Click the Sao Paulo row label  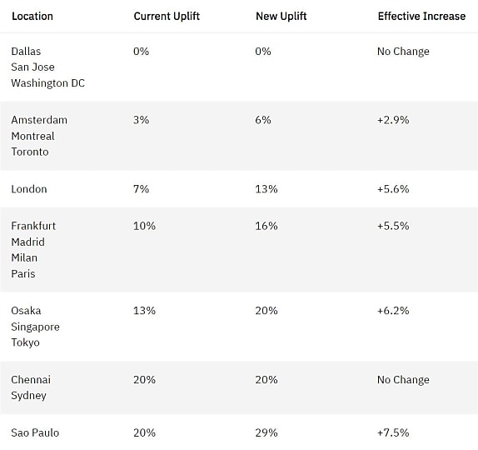35,432
